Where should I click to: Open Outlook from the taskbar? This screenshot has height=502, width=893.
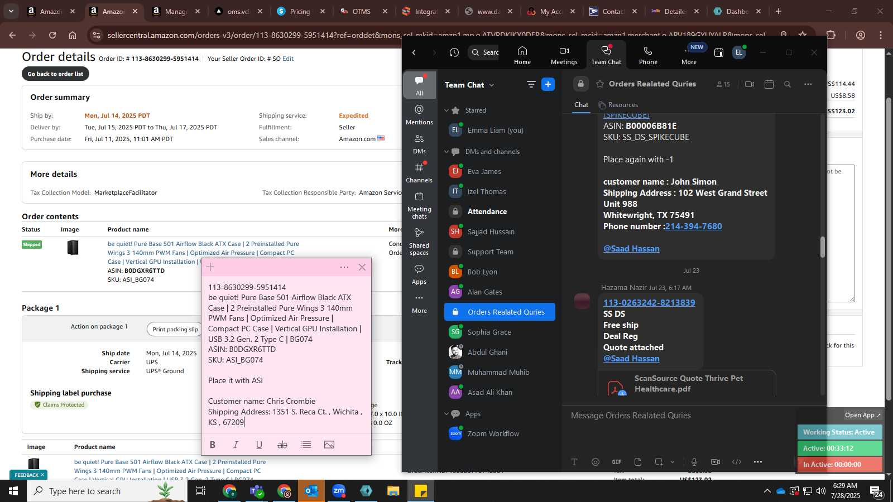(311, 491)
